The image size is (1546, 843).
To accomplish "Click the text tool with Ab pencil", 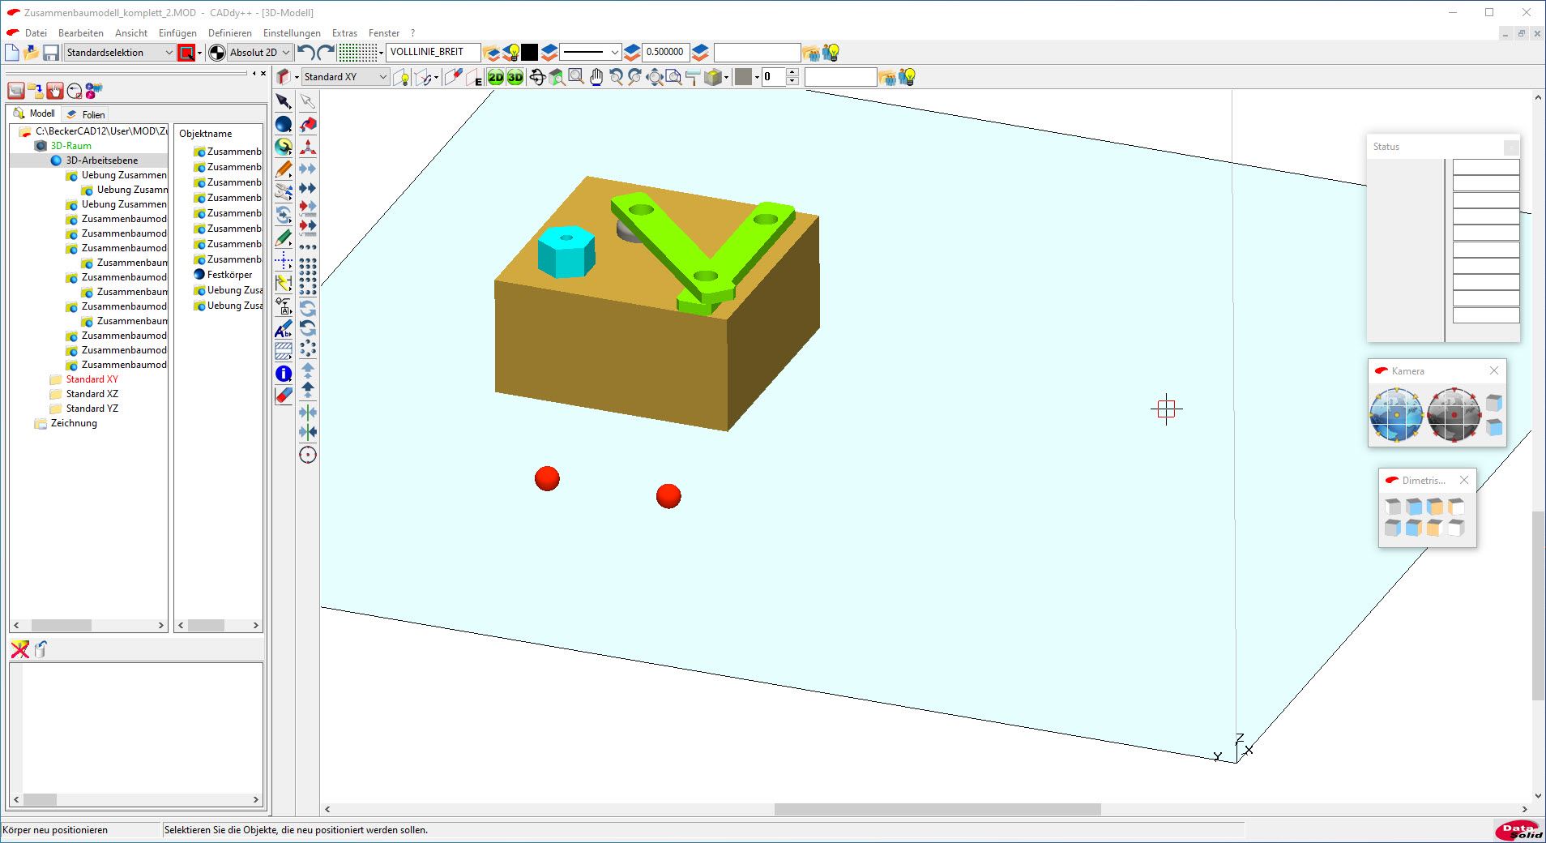I will click(284, 329).
